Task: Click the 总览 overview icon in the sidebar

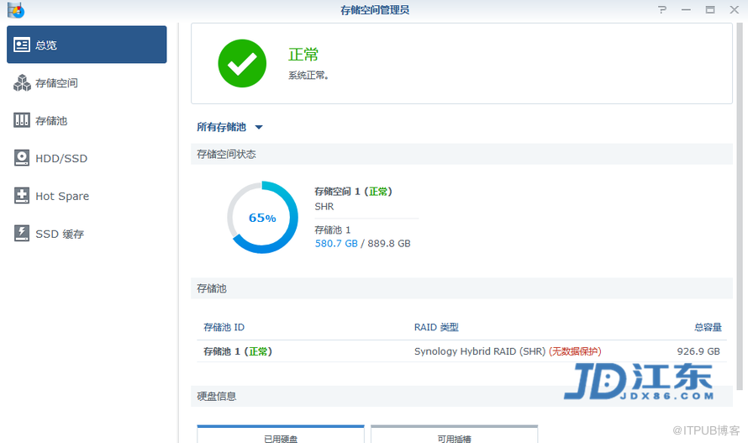Action: [x=22, y=45]
